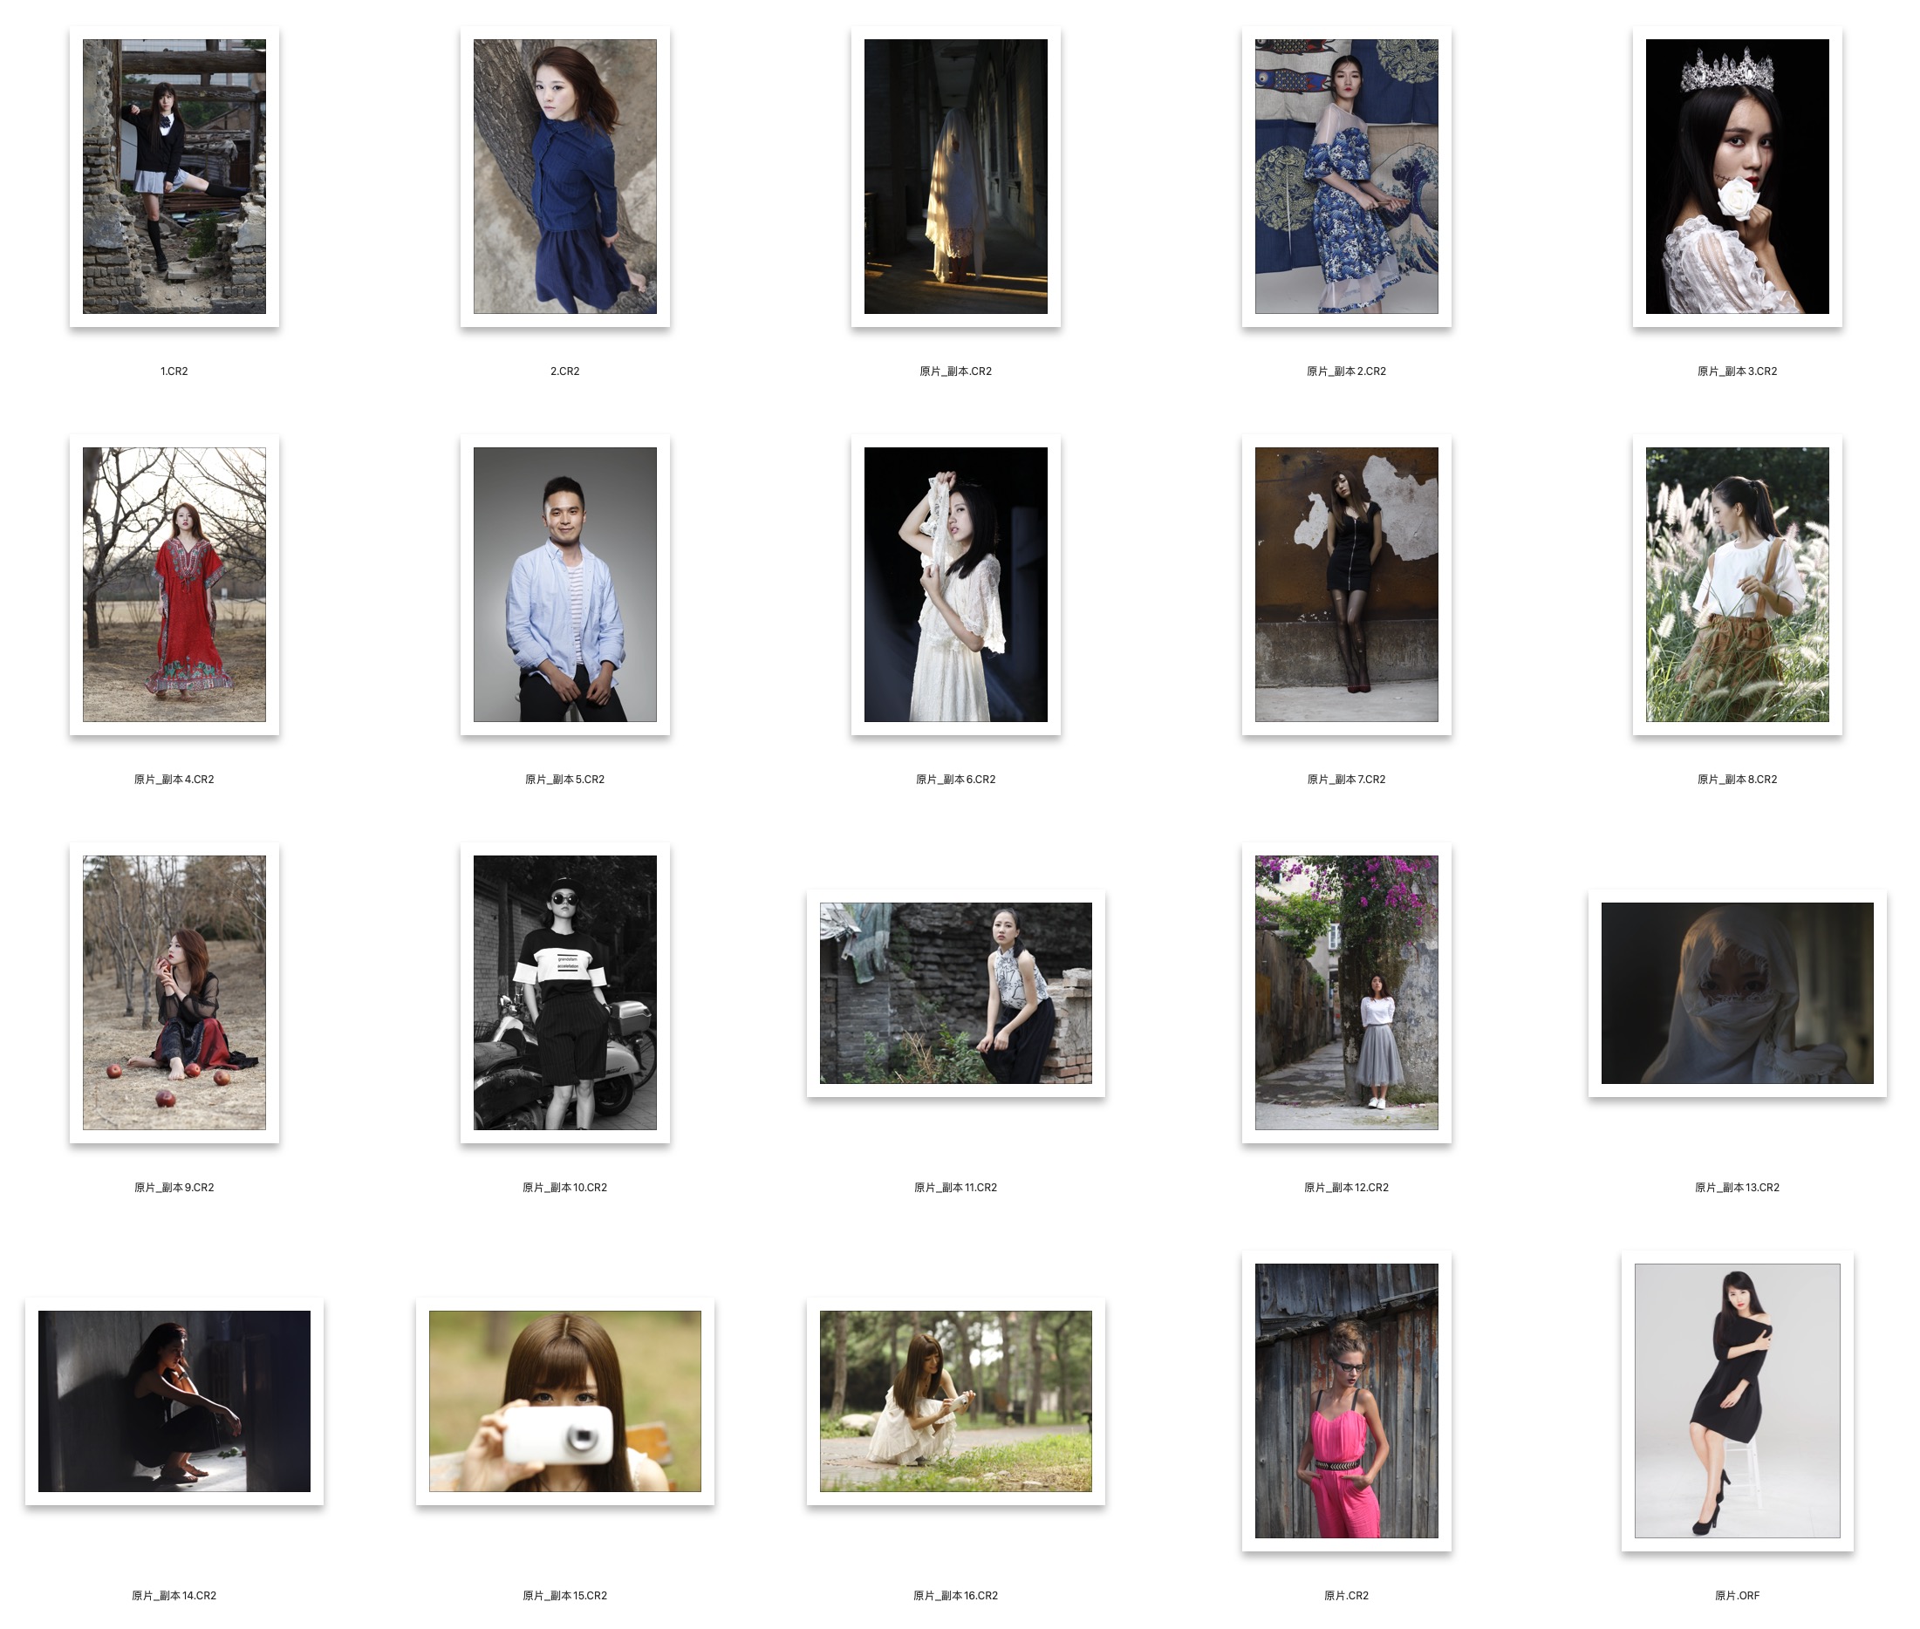Select the veiled face closeup 原片_副本 13.CR2

1736,992
